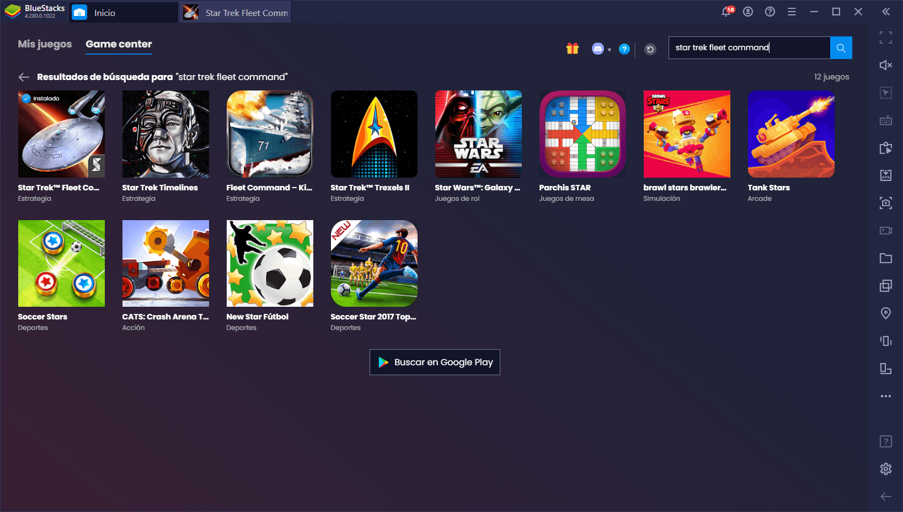903x512 pixels.
Task: Click the Tank Stars title text
Action: (768, 188)
